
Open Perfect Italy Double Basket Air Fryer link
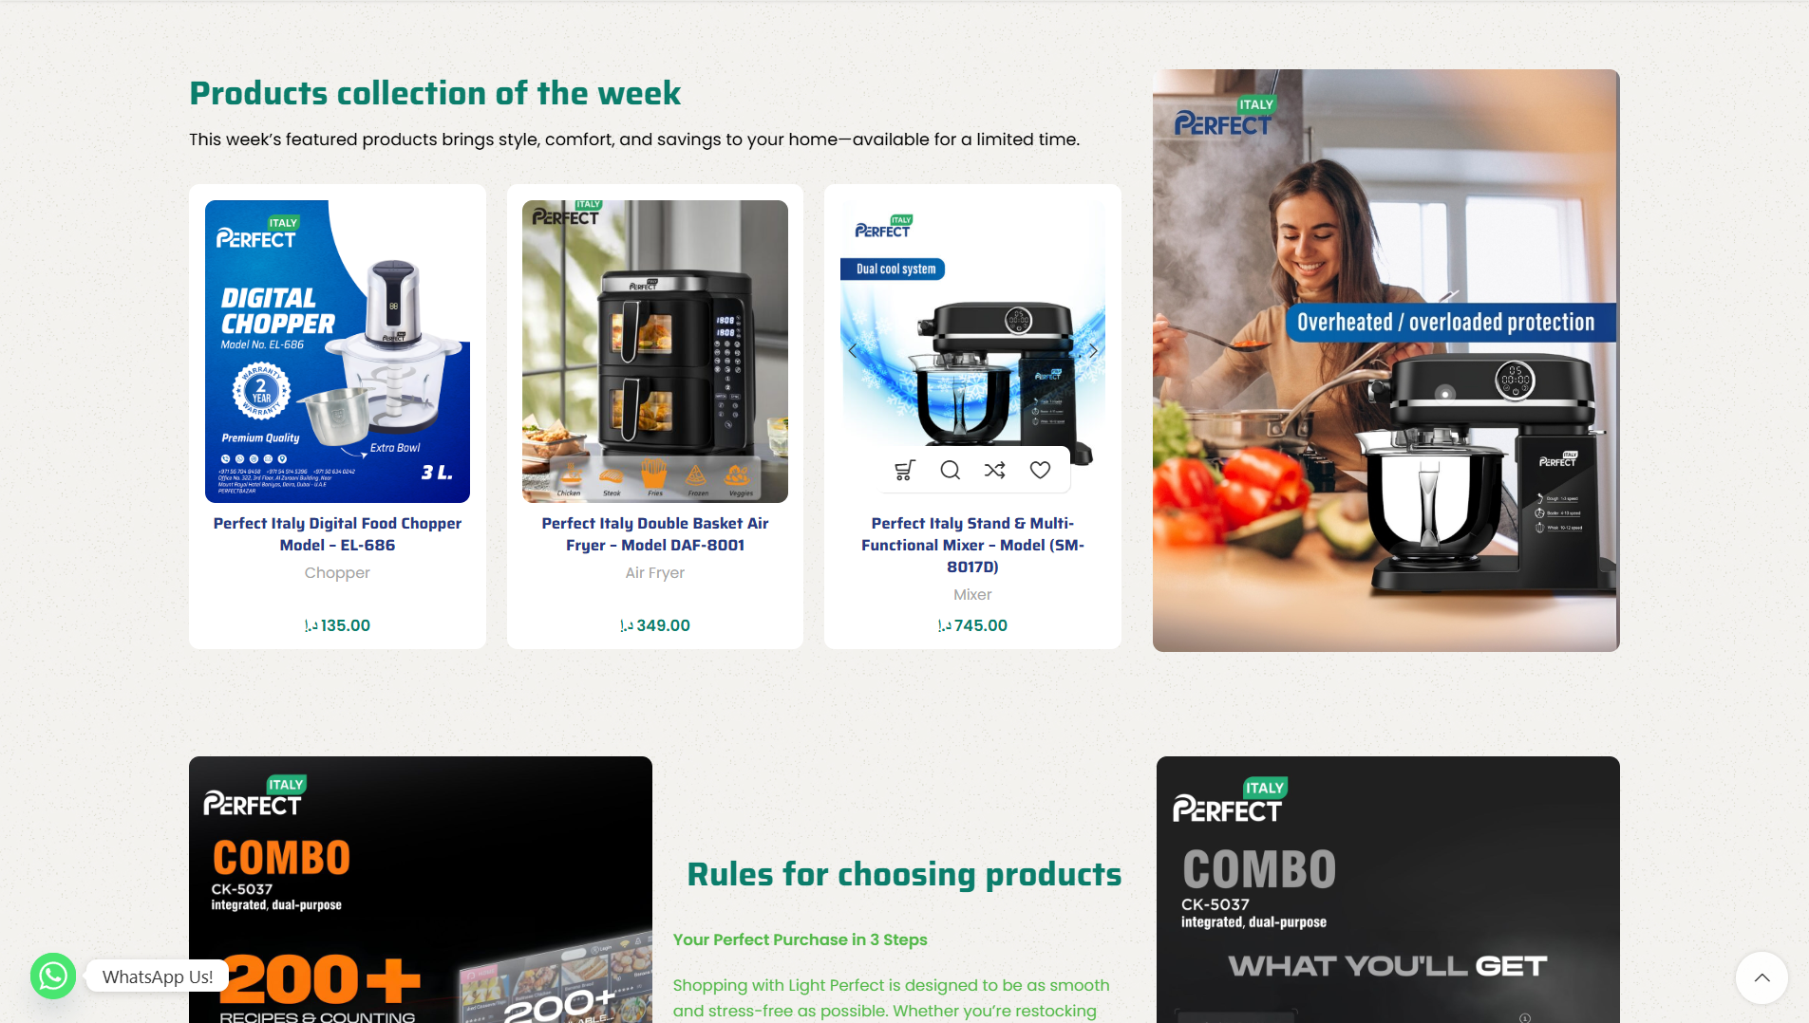[x=655, y=534]
